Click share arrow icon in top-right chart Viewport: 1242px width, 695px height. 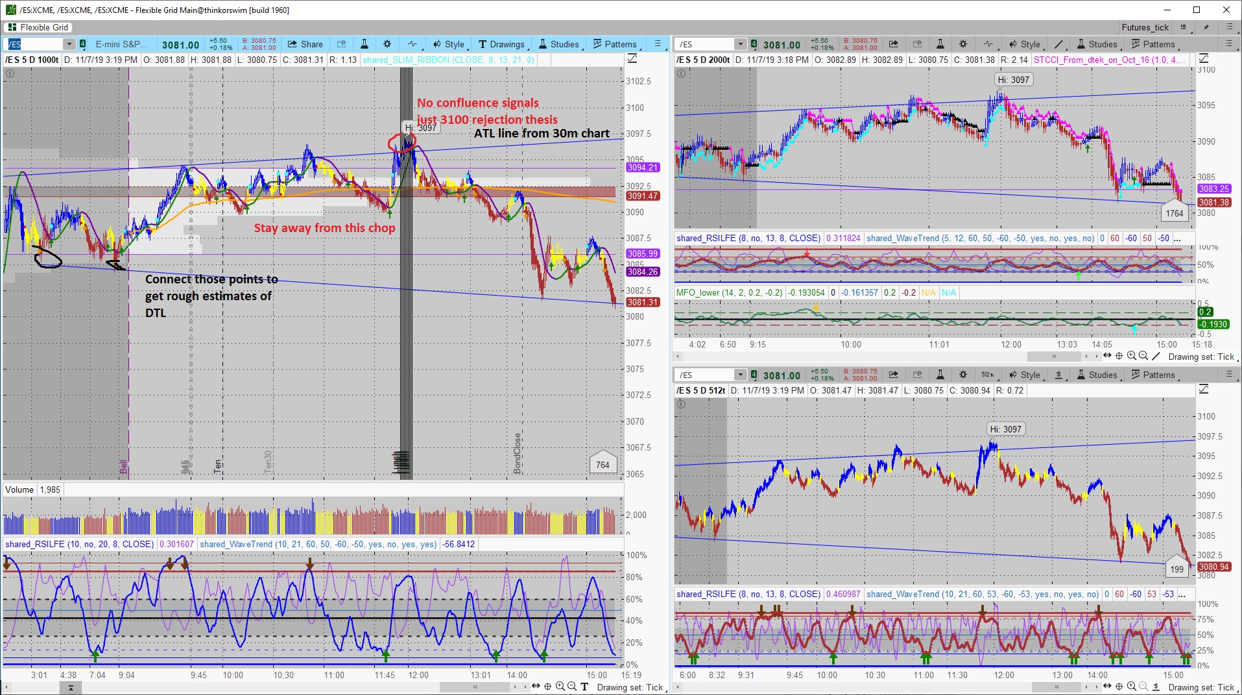tap(893, 44)
